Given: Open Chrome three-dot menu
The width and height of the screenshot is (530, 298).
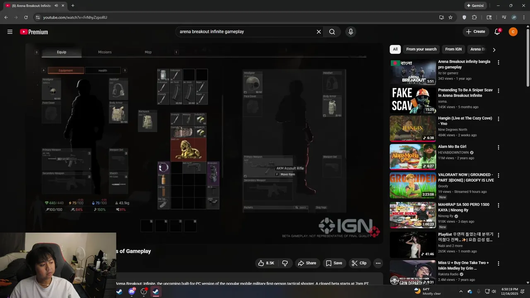Looking at the screenshot, I should pyautogui.click(x=524, y=17).
